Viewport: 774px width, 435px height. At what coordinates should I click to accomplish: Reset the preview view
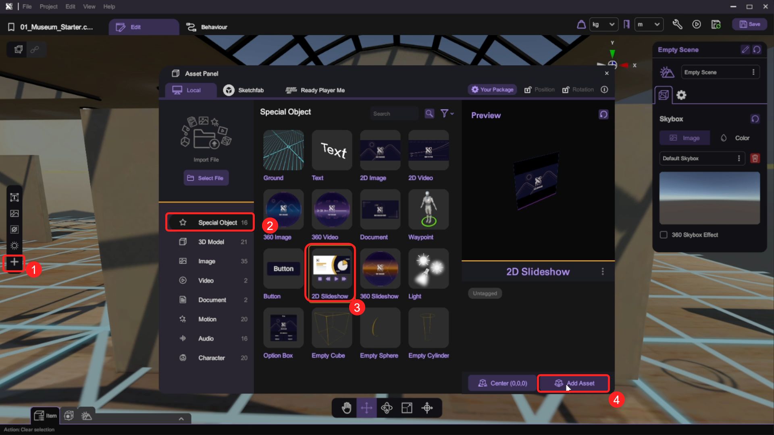point(603,115)
